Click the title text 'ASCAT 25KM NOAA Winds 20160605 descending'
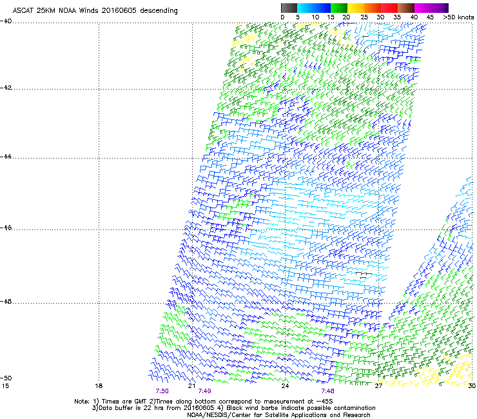 (95, 11)
